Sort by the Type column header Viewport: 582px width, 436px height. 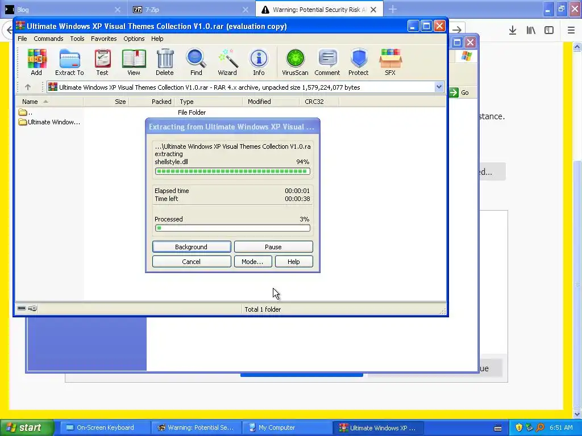[208, 102]
